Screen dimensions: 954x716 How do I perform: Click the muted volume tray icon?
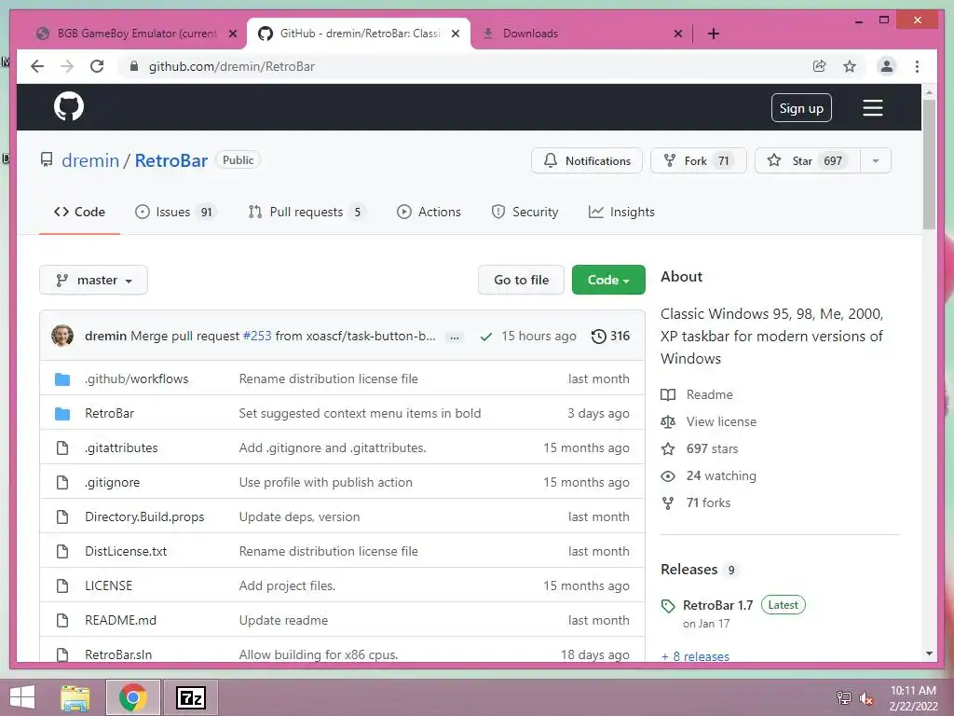866,698
